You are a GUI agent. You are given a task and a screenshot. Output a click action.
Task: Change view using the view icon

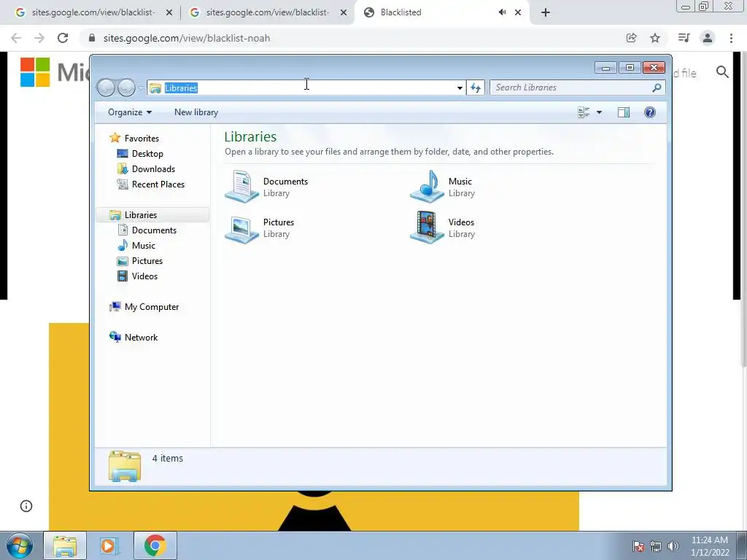tap(584, 112)
